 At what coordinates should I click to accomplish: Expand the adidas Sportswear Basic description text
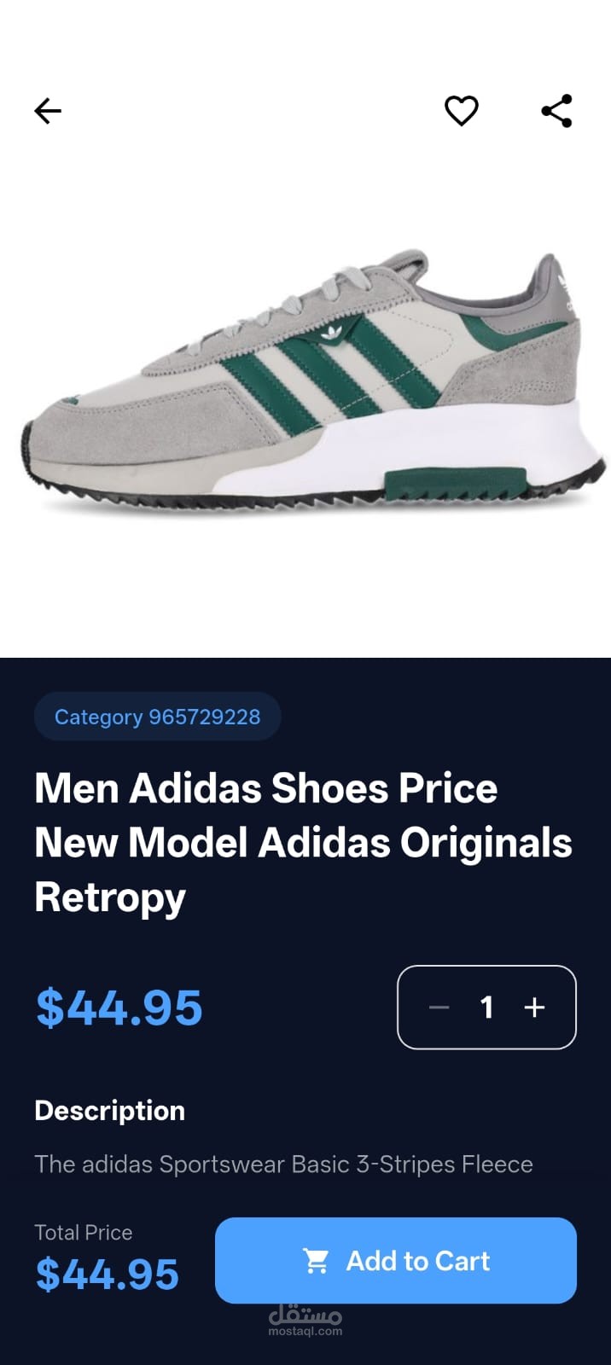point(283,1165)
